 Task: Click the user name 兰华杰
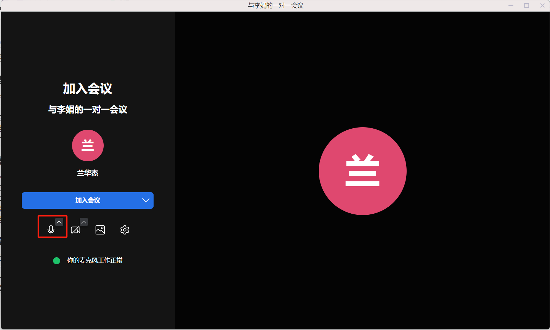88,173
